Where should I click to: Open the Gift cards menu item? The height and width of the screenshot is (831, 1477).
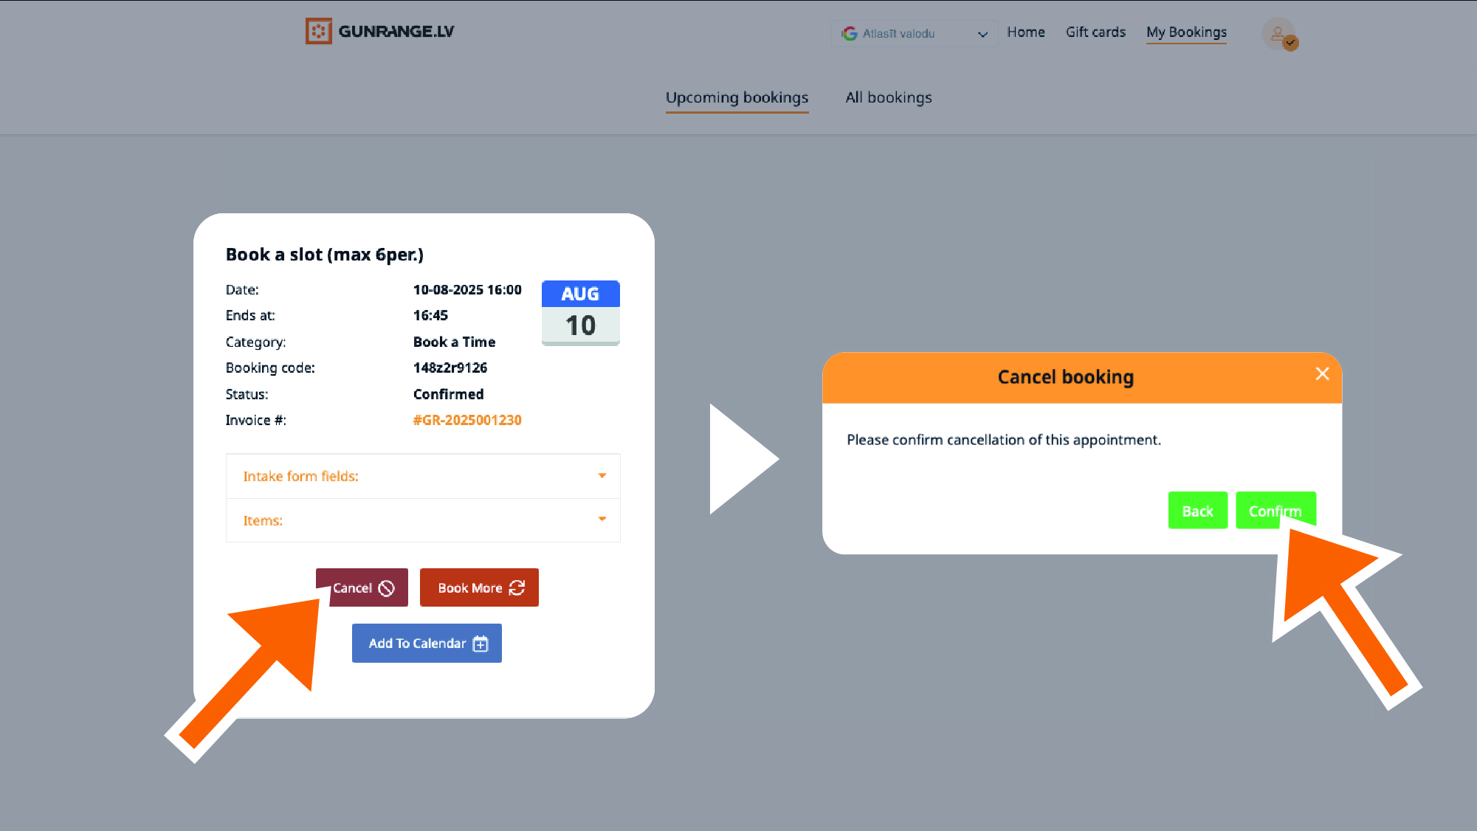pos(1095,32)
